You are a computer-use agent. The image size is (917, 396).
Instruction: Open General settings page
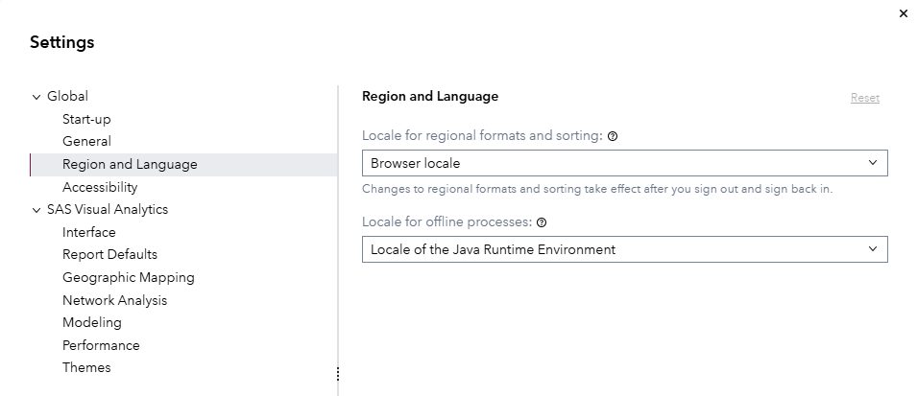click(86, 141)
